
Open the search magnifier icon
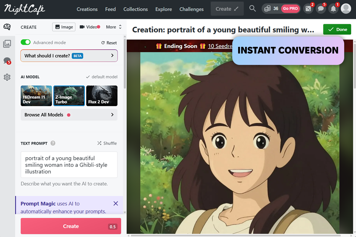click(252, 9)
